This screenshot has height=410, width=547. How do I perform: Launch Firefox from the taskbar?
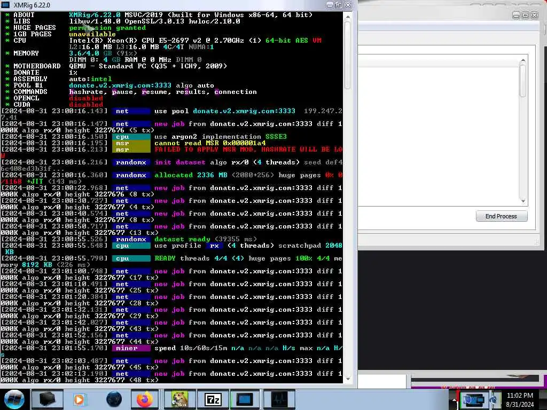tap(145, 399)
